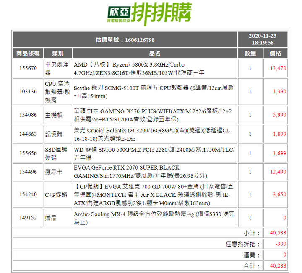Click quantity in the WD SN550 row

tap(250, 153)
